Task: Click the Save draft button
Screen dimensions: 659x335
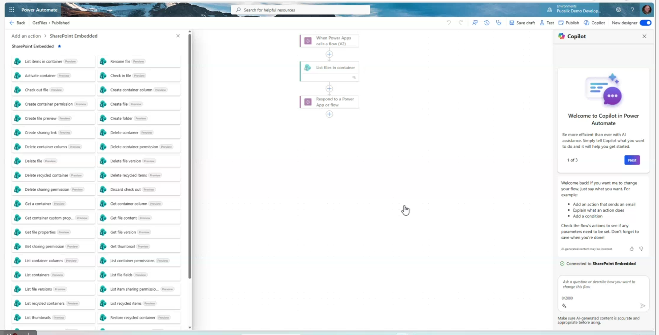Action: click(x=522, y=23)
